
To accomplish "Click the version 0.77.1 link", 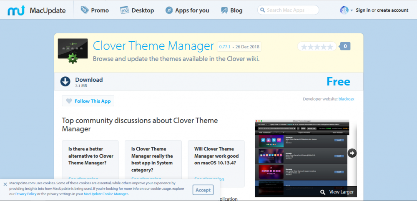I will pyautogui.click(x=225, y=47).
